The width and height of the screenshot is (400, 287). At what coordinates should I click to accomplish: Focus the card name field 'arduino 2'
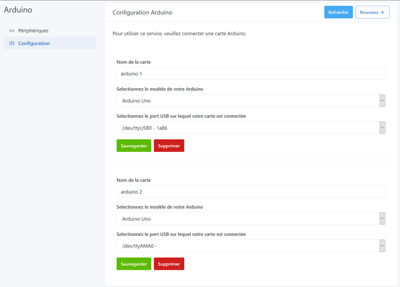pyautogui.click(x=251, y=192)
